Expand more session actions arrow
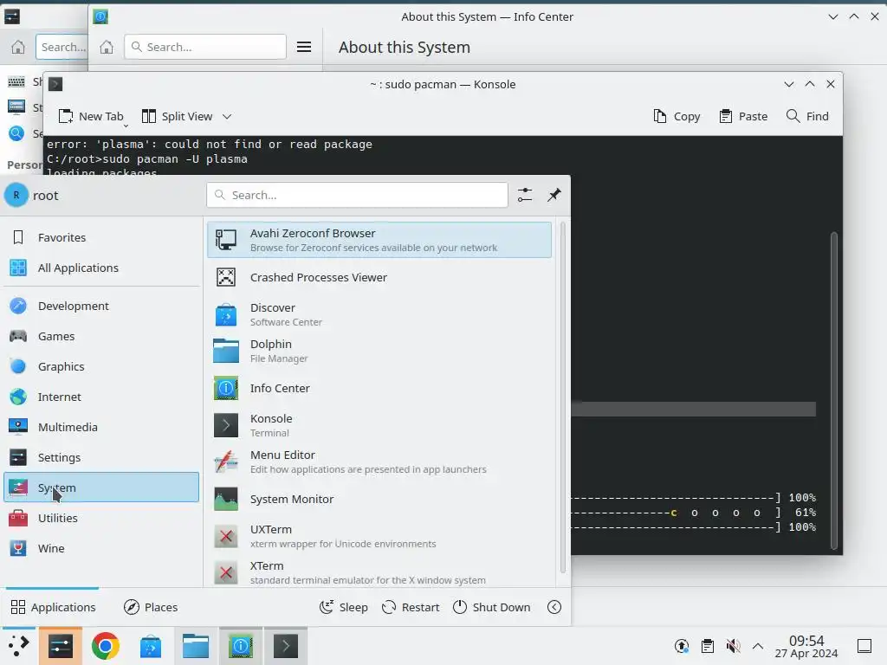 point(554,607)
